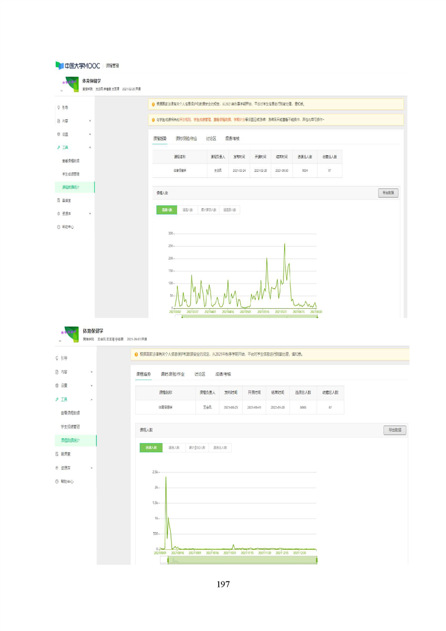Click 设置 gear icon on 2021-02-25 course page
Viewport: 446px width, 631px height.
[58, 134]
